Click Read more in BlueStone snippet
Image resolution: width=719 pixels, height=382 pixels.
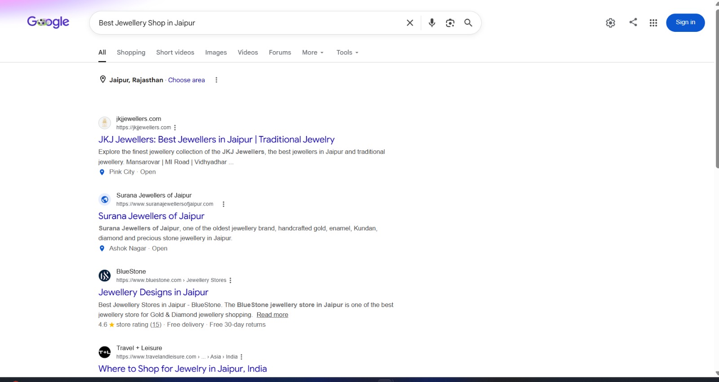click(x=272, y=315)
